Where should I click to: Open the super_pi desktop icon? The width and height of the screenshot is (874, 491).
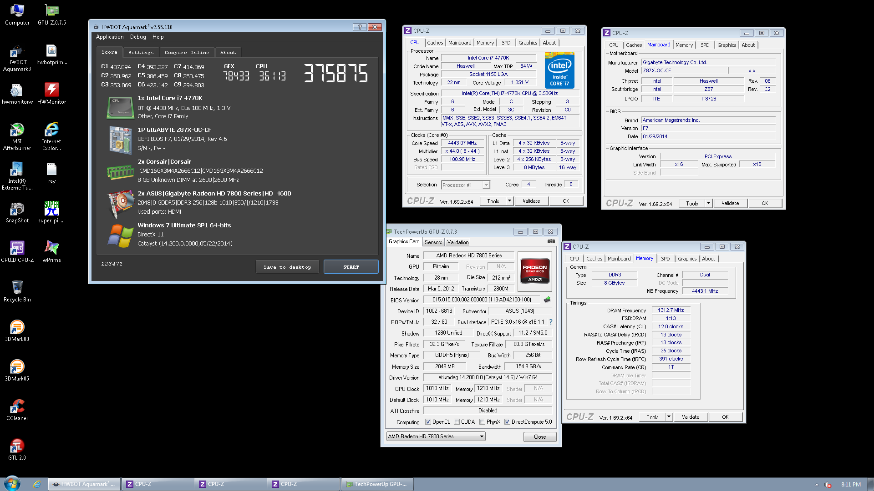(52, 213)
